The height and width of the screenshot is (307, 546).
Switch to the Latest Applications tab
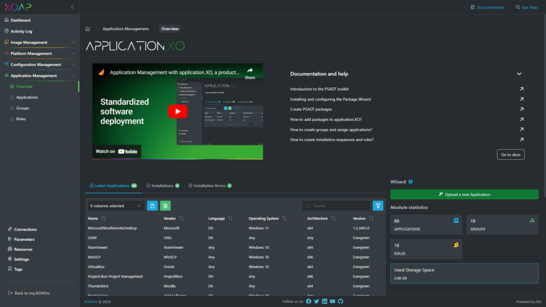pyautogui.click(x=113, y=186)
